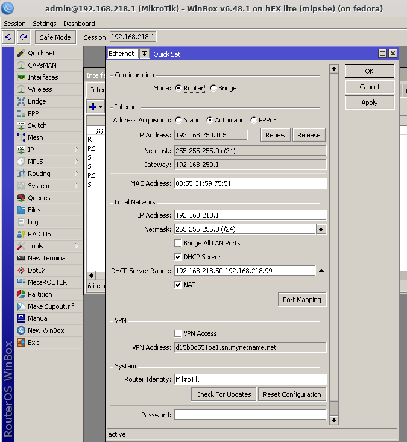Click the Quick Set scroll up arrow
Viewport: 407px width, 442px height.
pyautogui.click(x=334, y=69)
